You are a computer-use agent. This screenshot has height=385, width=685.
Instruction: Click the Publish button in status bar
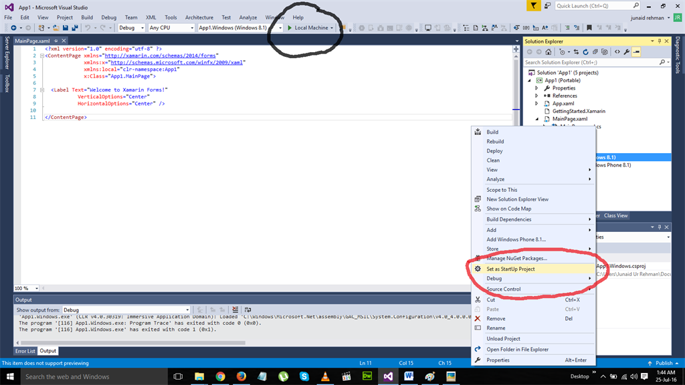click(664, 363)
